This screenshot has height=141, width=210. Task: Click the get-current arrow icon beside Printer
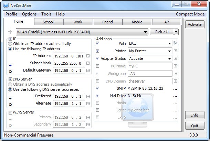click(x=176, y=51)
